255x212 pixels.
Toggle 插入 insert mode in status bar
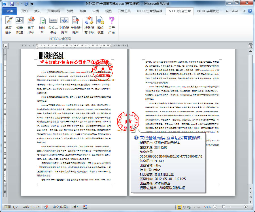click(76, 207)
